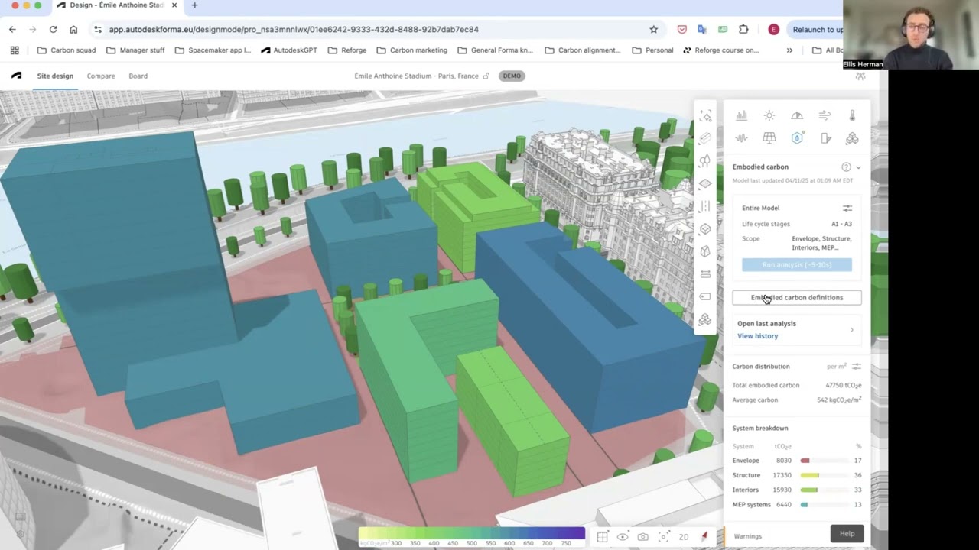Bookmark this page with the star icon
The width and height of the screenshot is (979, 550).
[653, 29]
